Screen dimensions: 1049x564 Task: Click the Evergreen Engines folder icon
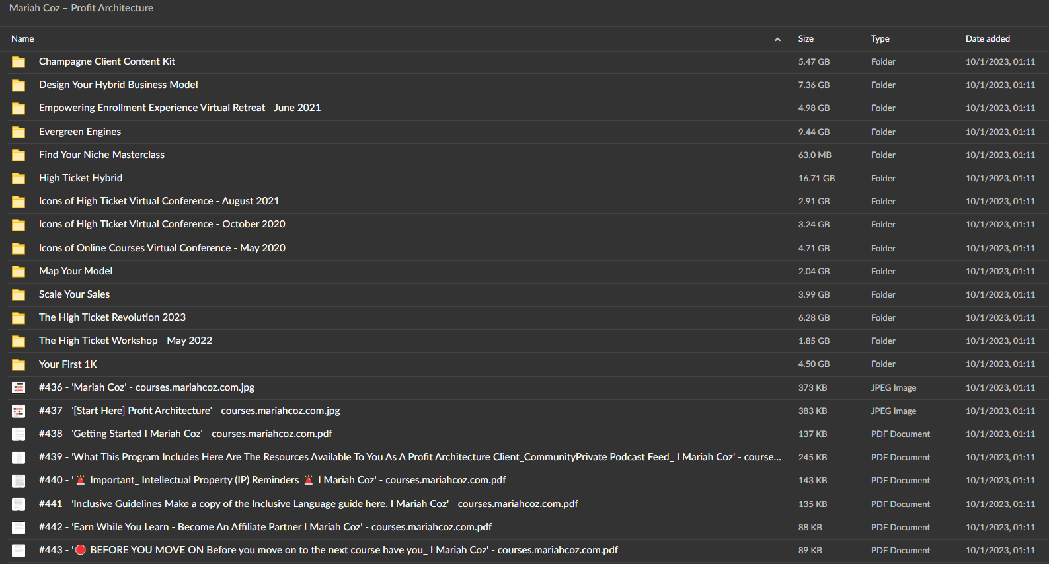click(19, 132)
